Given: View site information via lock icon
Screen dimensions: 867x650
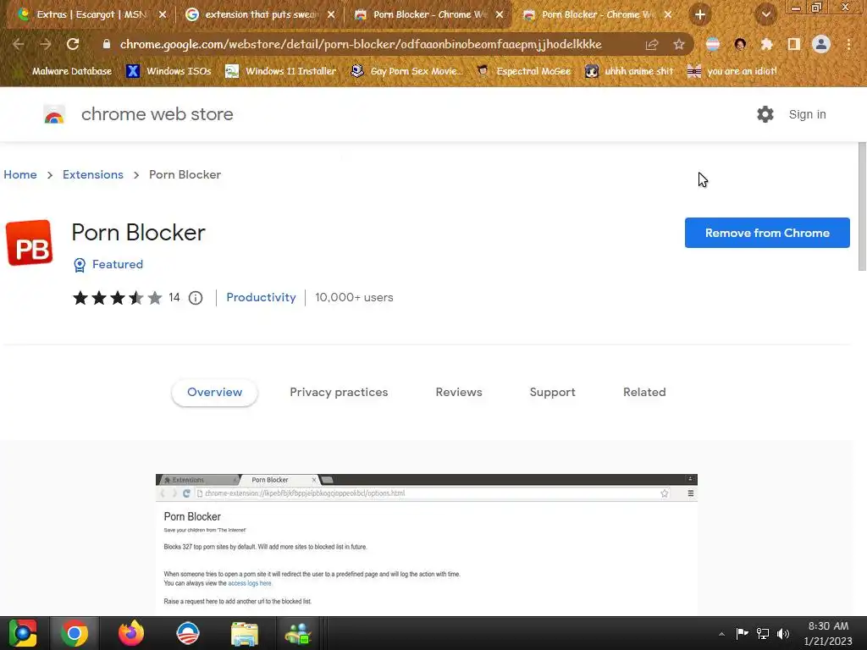Looking at the screenshot, I should [107, 44].
